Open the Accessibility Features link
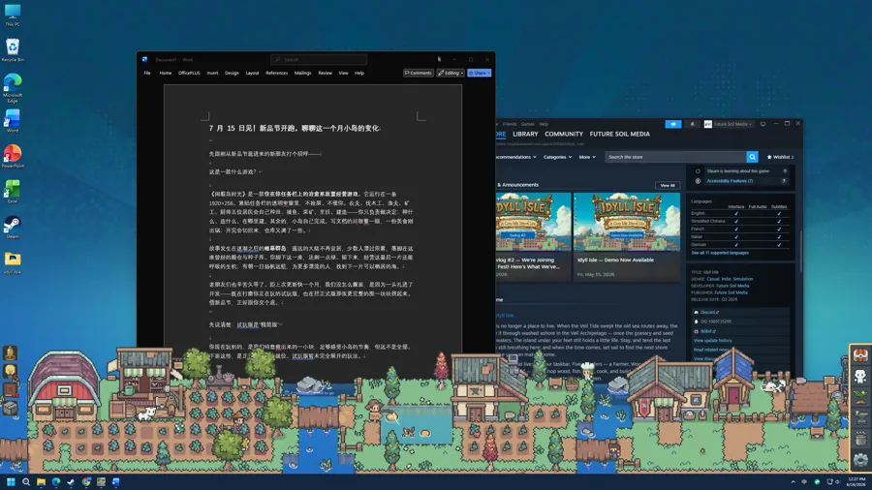The height and width of the screenshot is (490, 872). [x=730, y=180]
